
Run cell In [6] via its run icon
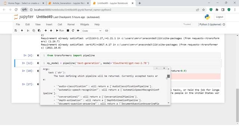click(x=38, y=55)
